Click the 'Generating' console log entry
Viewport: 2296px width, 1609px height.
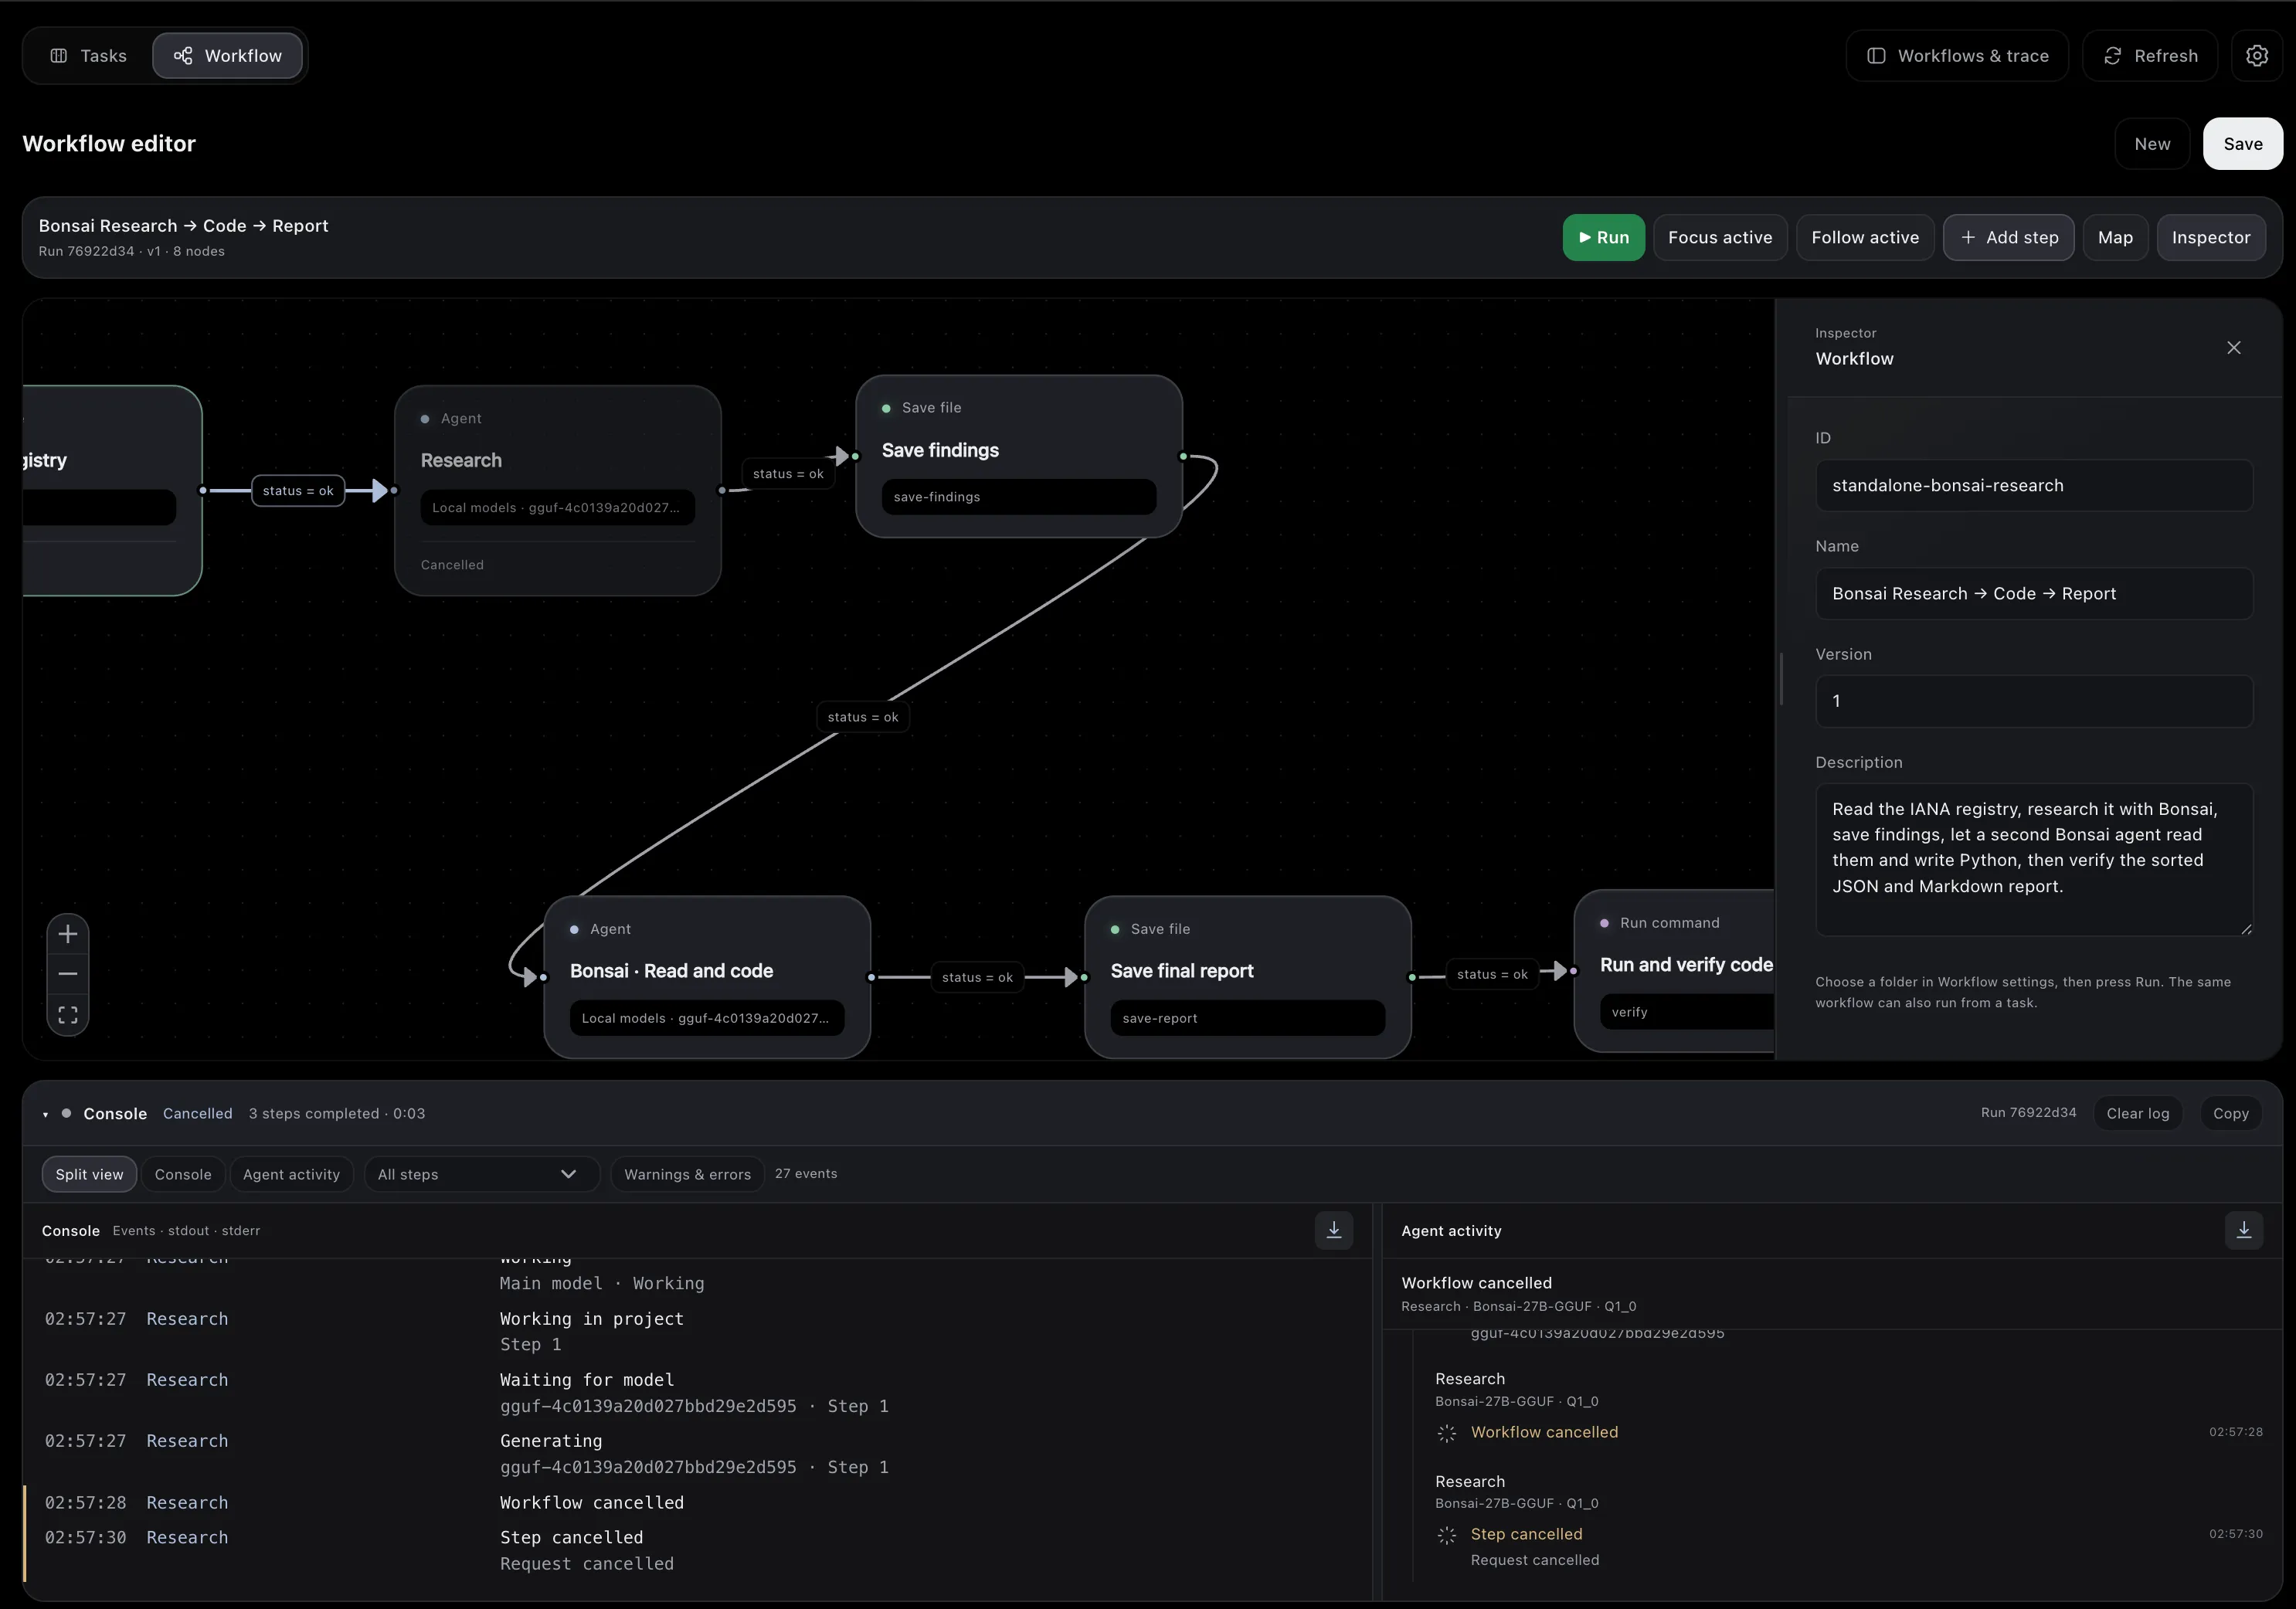pyautogui.click(x=551, y=1441)
